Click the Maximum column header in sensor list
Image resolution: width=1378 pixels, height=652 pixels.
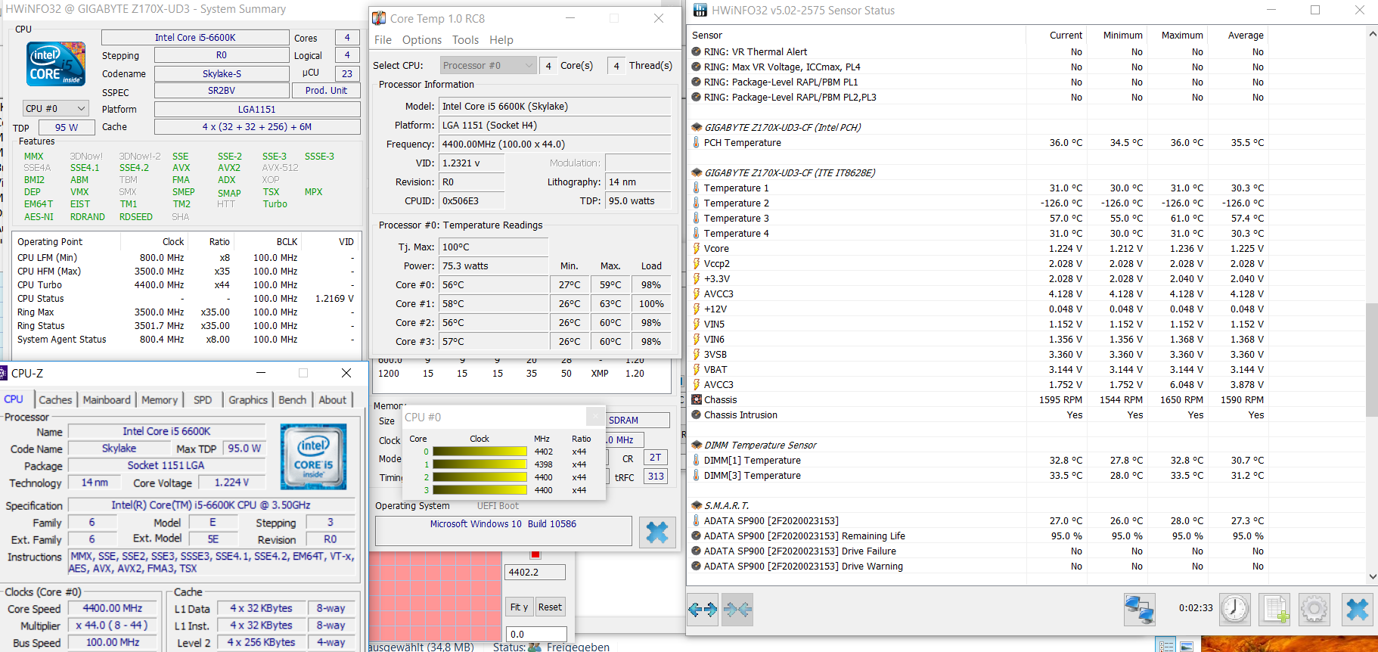click(x=1182, y=35)
